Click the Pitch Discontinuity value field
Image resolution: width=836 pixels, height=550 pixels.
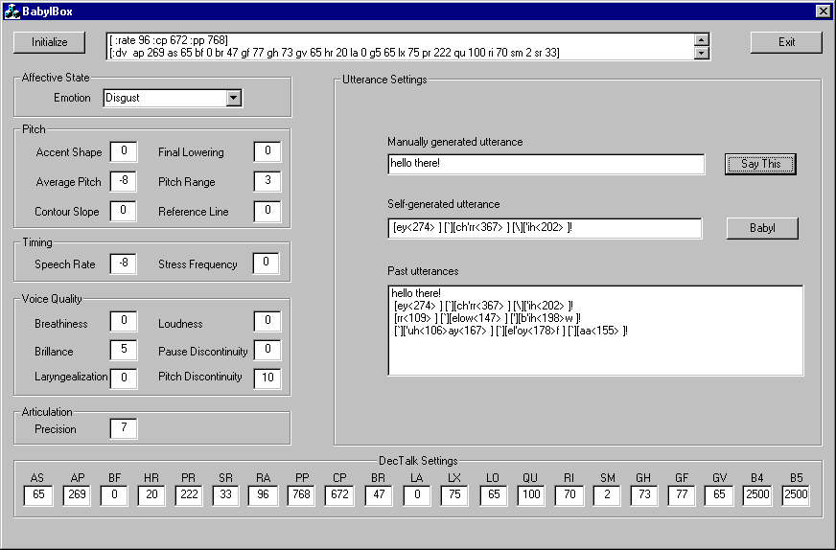(267, 378)
